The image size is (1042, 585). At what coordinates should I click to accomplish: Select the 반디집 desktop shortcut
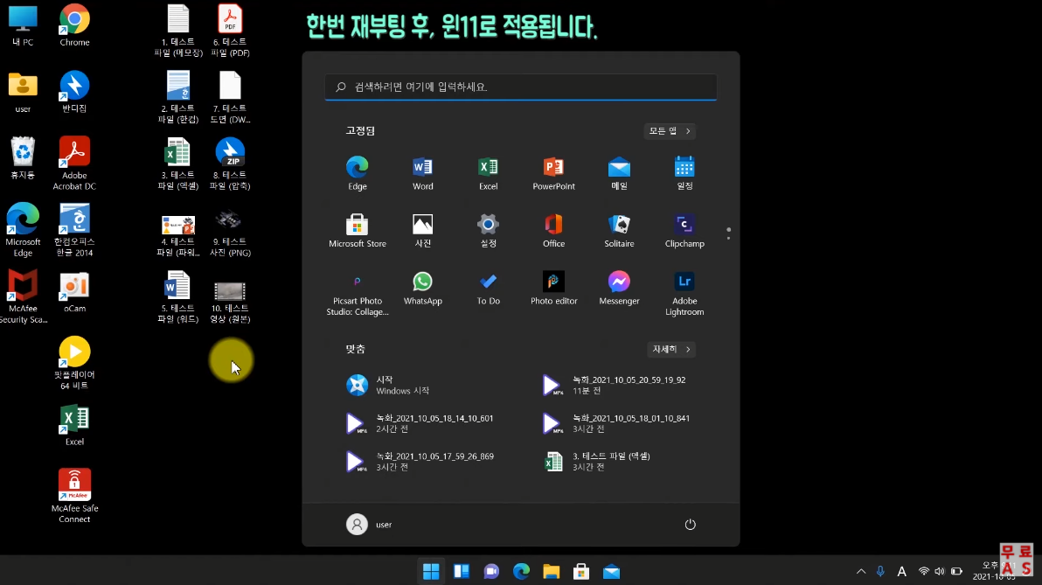pyautogui.click(x=74, y=93)
